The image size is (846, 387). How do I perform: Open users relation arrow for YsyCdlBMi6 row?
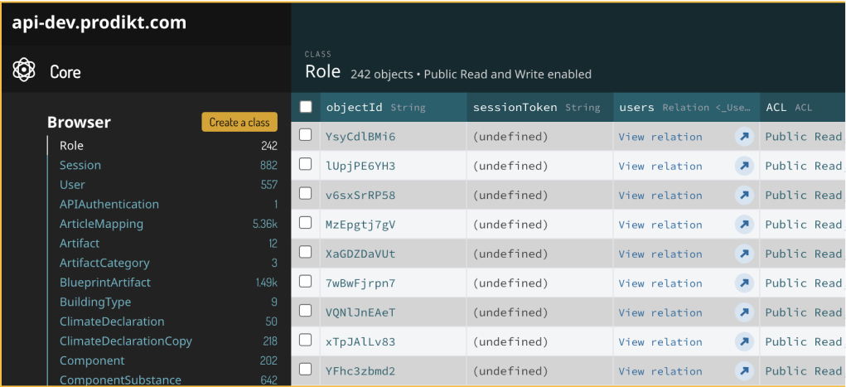(744, 137)
